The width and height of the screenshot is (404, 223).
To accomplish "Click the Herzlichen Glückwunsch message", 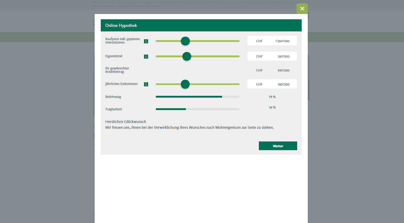I will (x=126, y=122).
